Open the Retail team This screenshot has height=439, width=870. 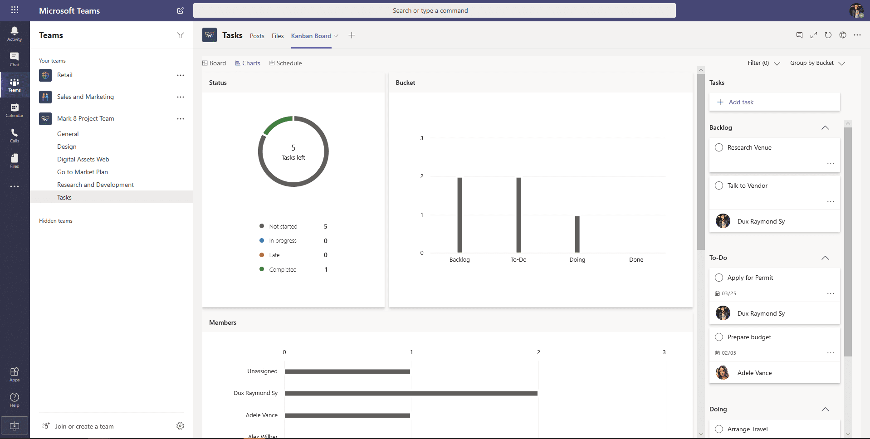point(64,75)
